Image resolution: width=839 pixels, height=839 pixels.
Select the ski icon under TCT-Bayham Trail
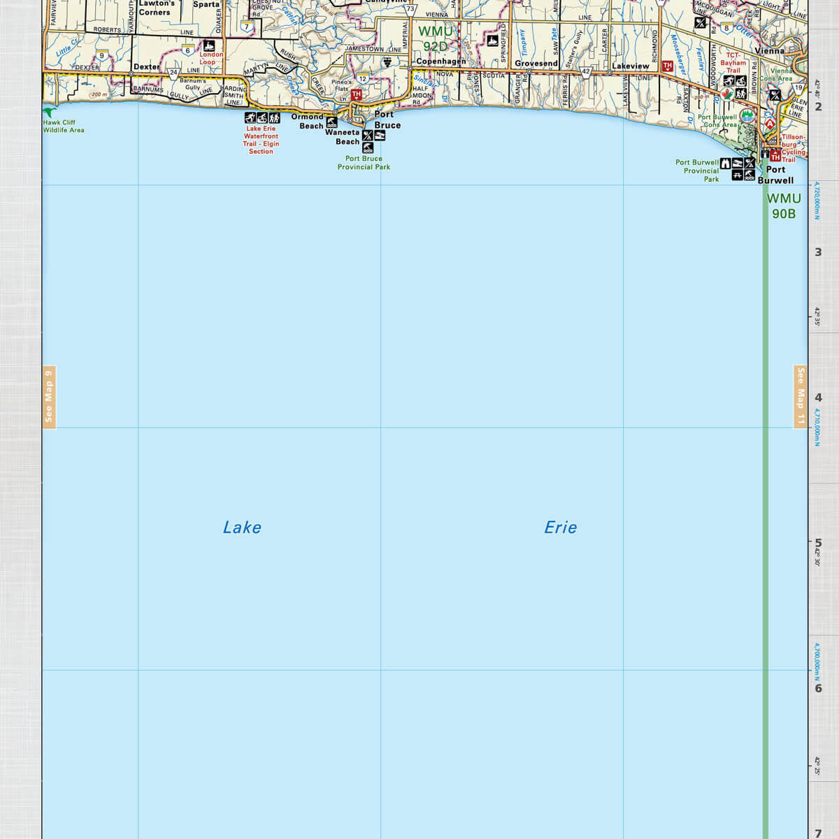(x=729, y=81)
